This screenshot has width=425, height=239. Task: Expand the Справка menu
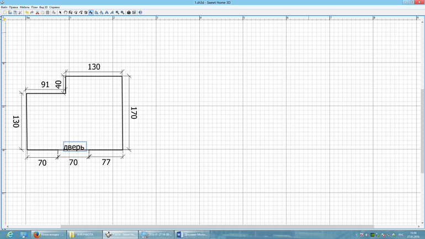coord(55,7)
